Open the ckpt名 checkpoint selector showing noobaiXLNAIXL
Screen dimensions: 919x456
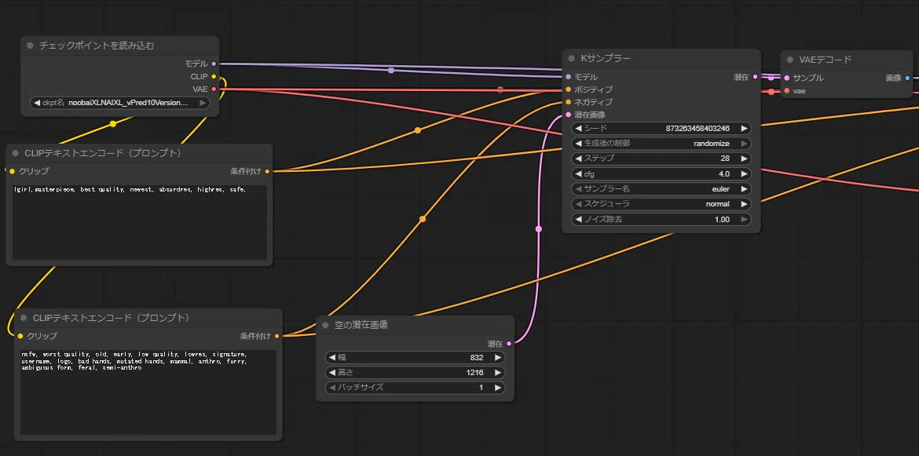click(119, 103)
